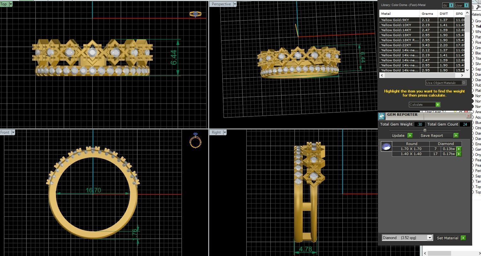Select the Yellow Gold:9KY metal row
Viewport: 481px width, 256px height.
(x=422, y=20)
